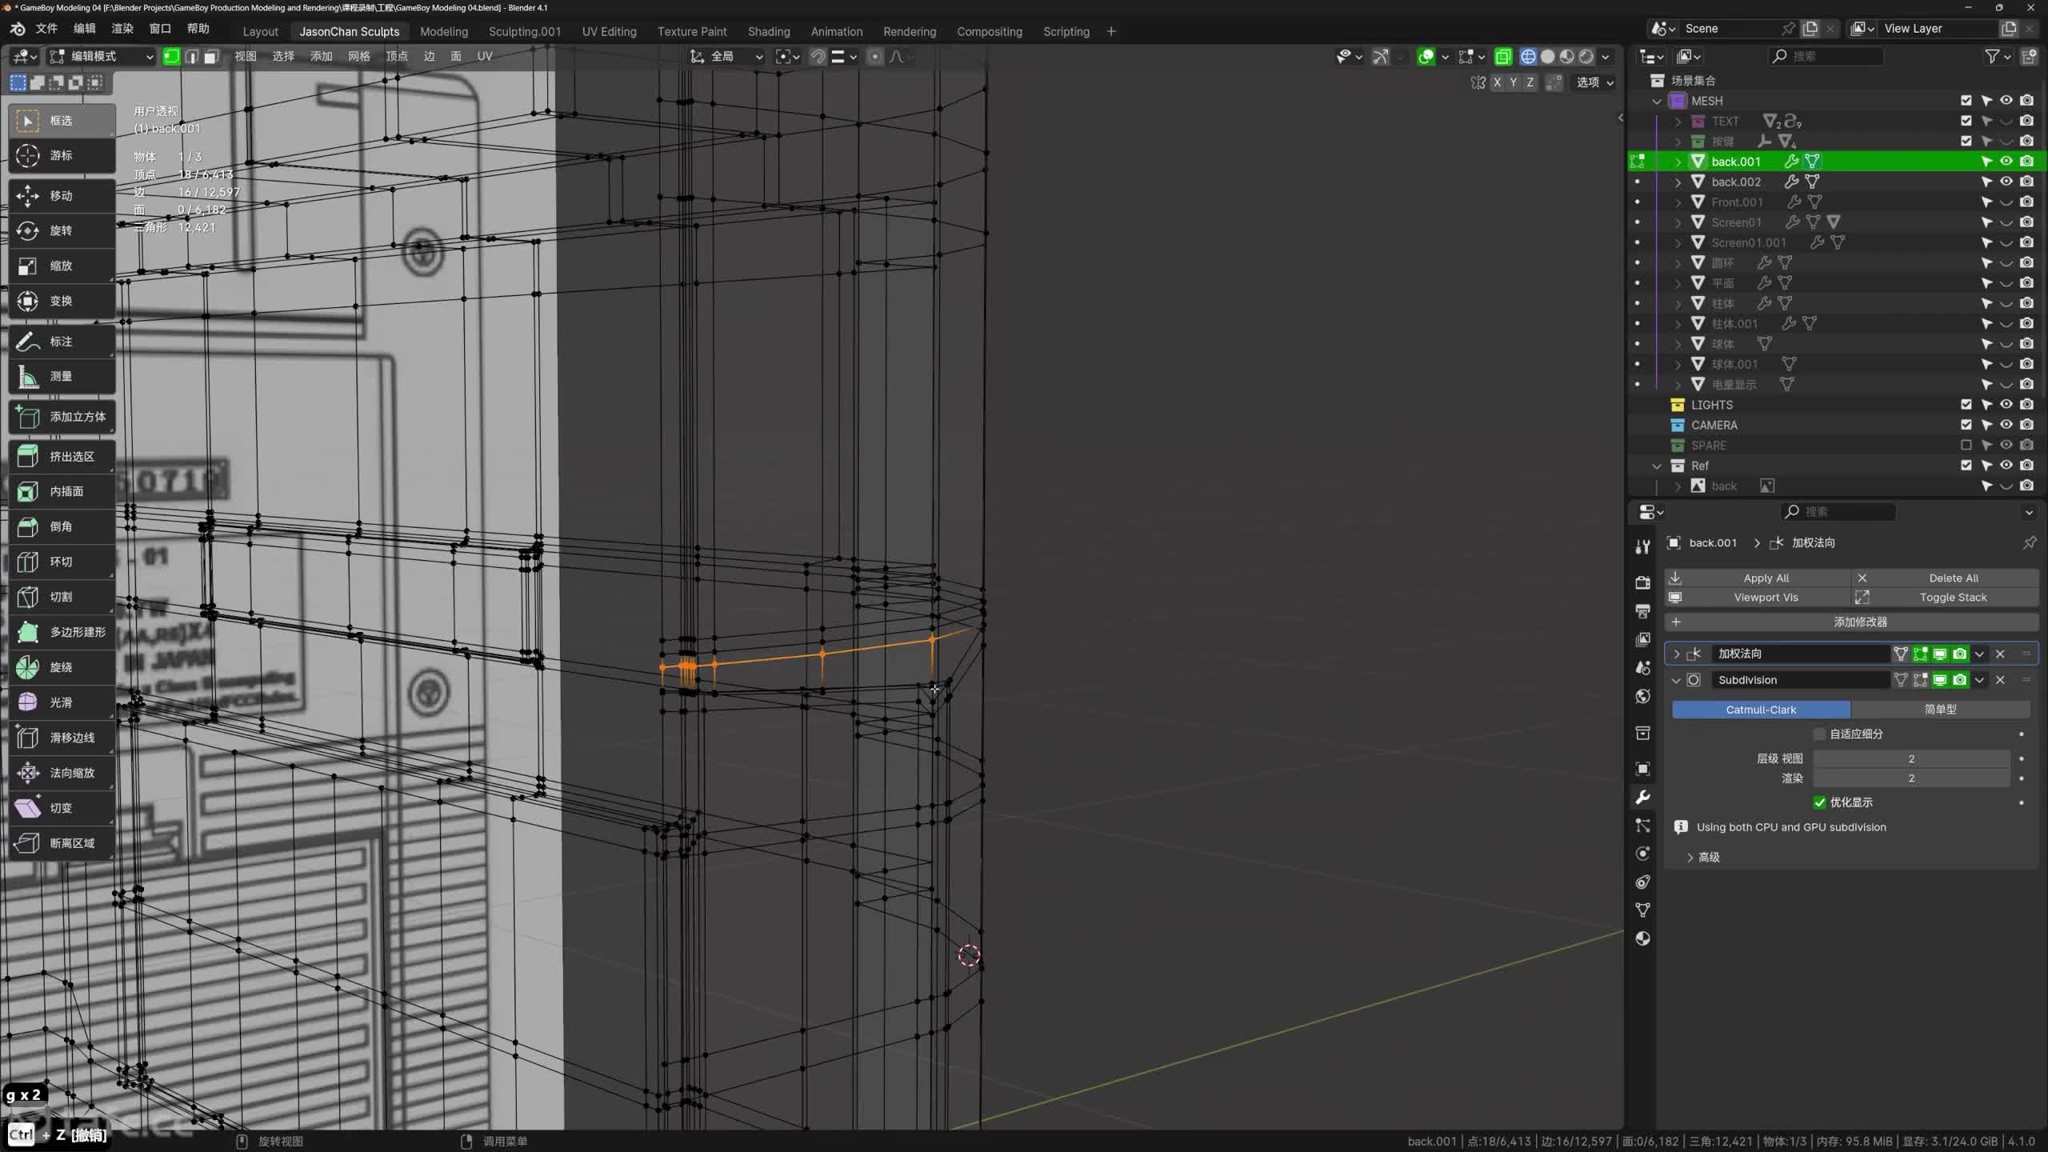The image size is (2048, 1152).
Task: Toggle the 优化显示 checkbox
Action: pyautogui.click(x=1820, y=802)
